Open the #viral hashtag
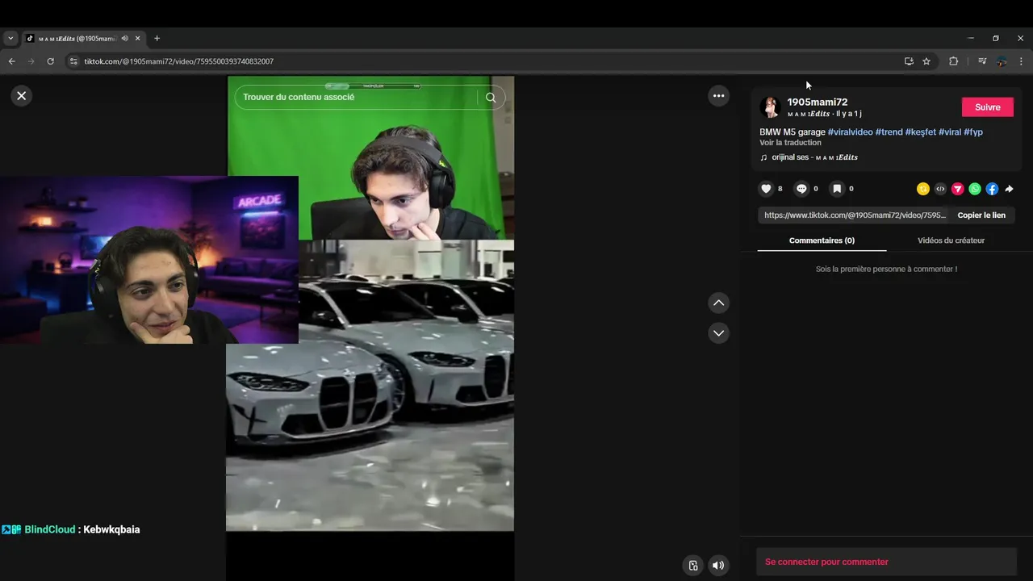 coord(950,132)
